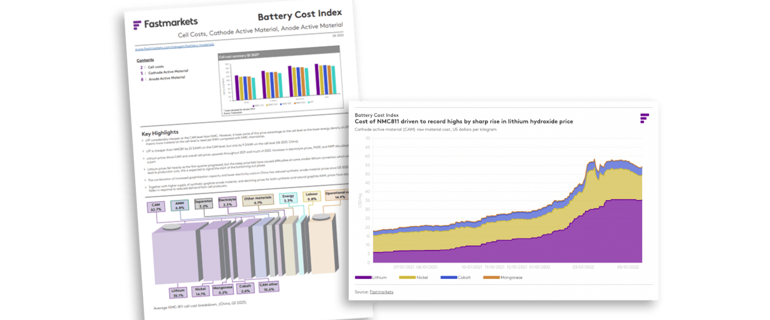The image size is (770, 320).
Task: Select the Cobalt legend swatch
Action: pyautogui.click(x=449, y=277)
